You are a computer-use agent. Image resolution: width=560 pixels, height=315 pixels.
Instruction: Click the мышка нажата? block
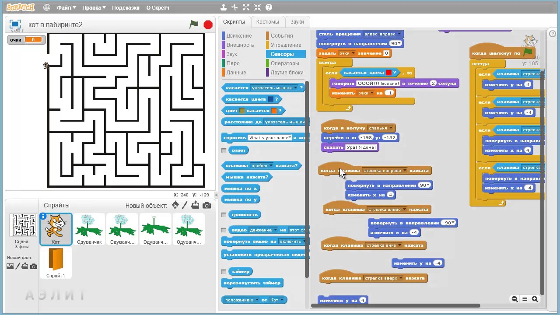247,177
